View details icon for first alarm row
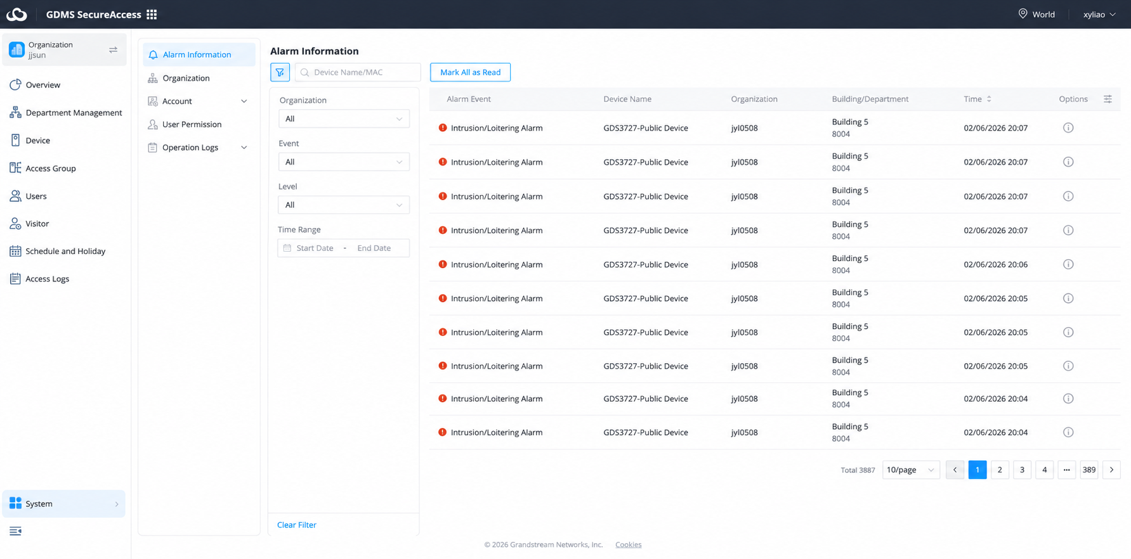 [1068, 128]
